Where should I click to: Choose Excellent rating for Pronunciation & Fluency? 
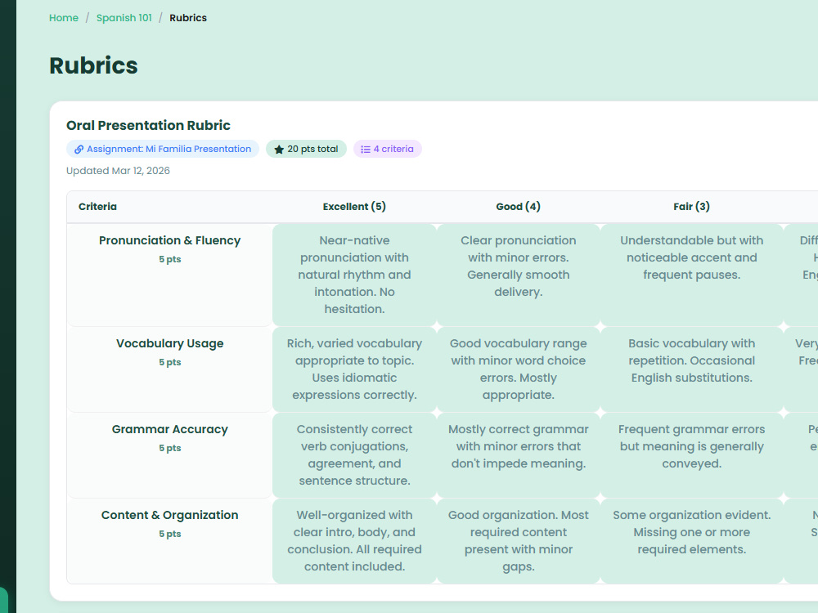(x=354, y=275)
